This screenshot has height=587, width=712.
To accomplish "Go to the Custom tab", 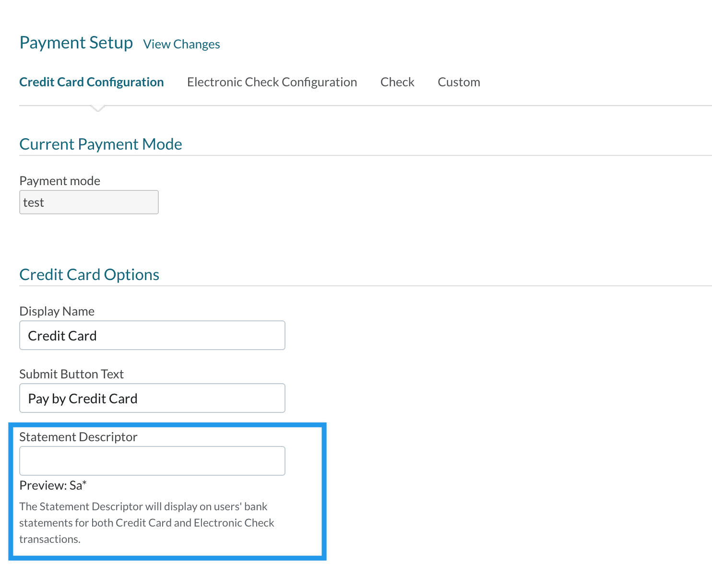I will point(459,82).
